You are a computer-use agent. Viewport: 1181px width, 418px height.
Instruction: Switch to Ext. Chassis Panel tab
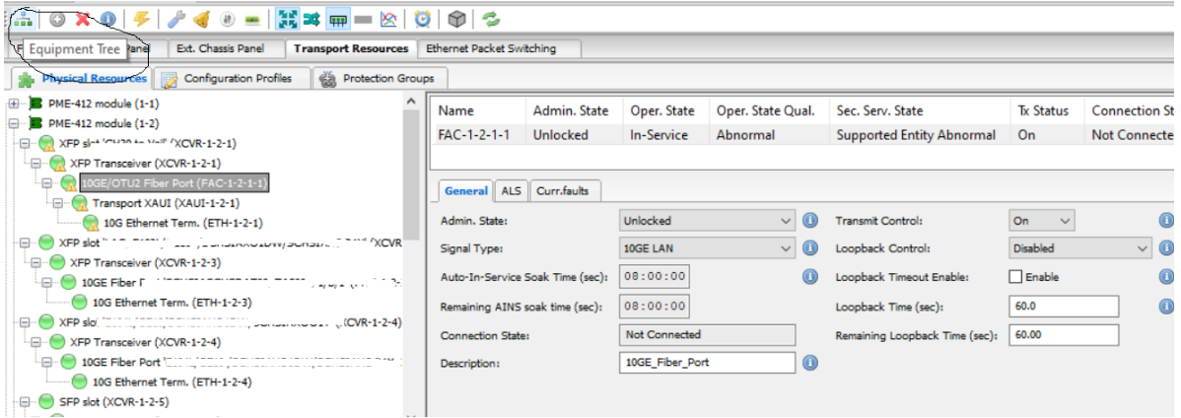pos(220,49)
